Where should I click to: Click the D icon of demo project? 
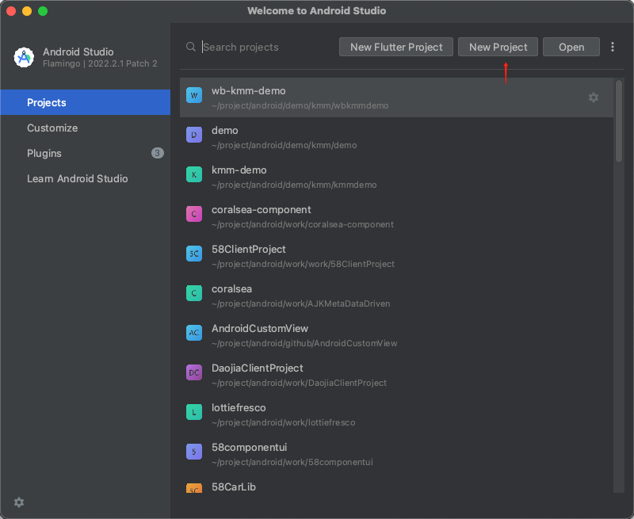194,135
